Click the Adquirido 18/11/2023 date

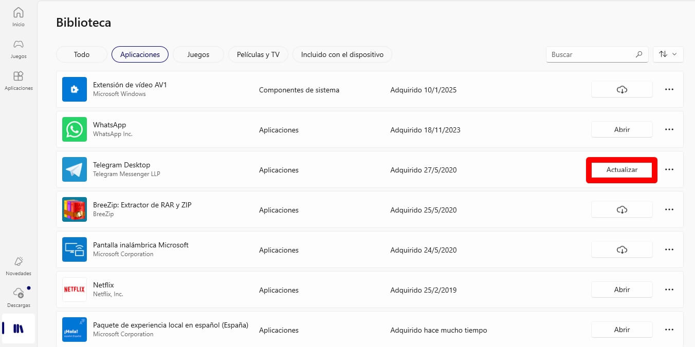[x=426, y=130]
